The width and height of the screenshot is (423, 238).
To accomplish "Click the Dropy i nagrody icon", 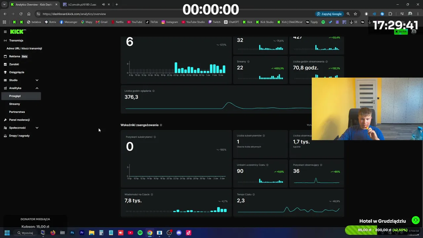I will [5, 136].
